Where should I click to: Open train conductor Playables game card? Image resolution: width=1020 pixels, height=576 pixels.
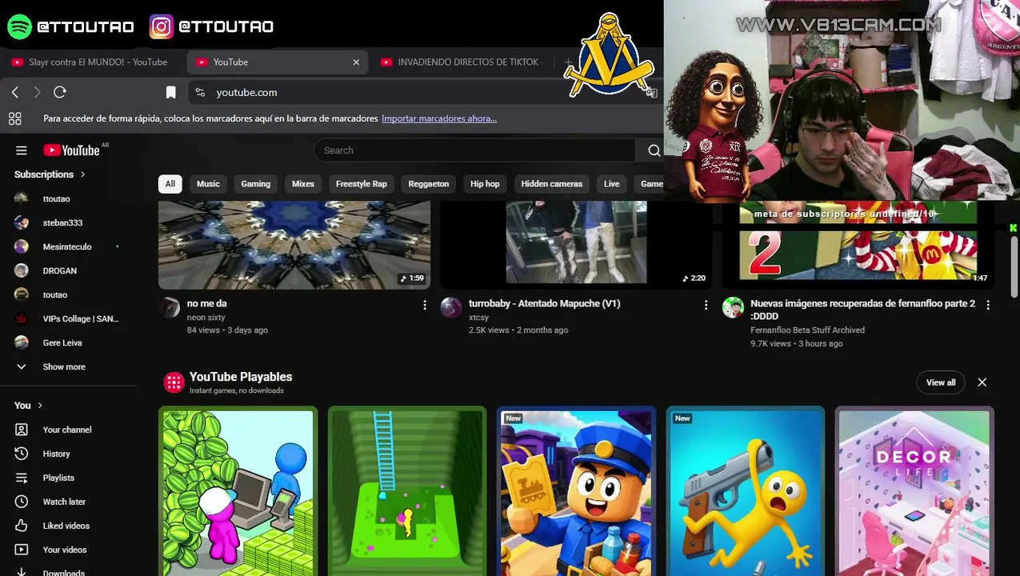click(x=576, y=491)
